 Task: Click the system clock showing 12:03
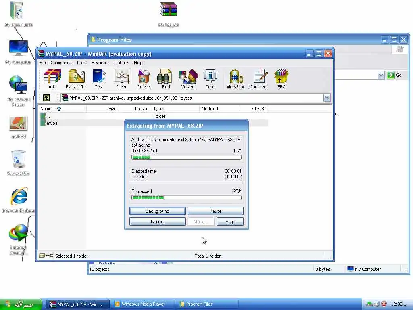pyautogui.click(x=398, y=304)
